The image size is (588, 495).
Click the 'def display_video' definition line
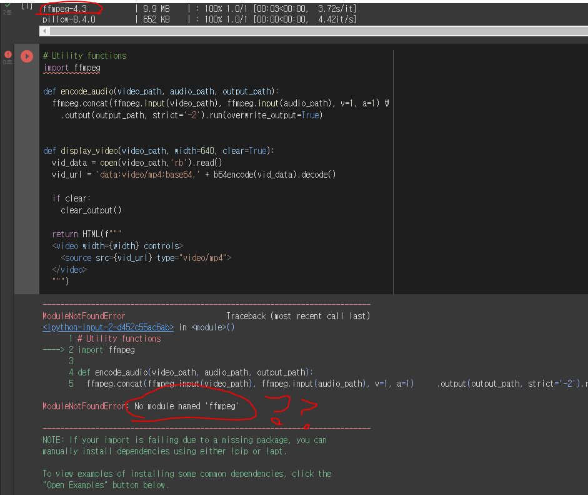(159, 151)
